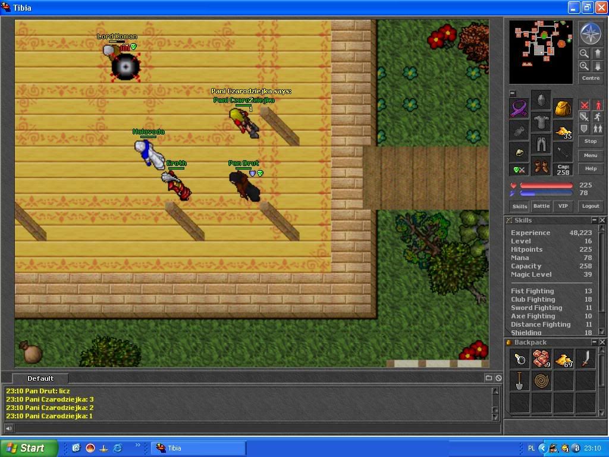Click the coiled rope in Backpack

tap(541, 381)
